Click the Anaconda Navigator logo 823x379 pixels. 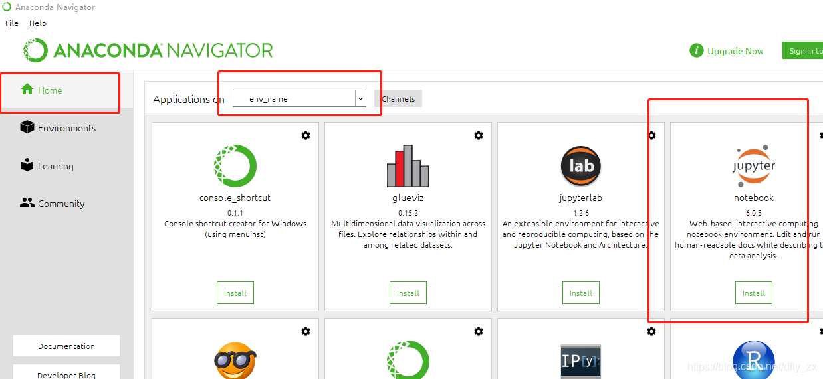pyautogui.click(x=148, y=50)
